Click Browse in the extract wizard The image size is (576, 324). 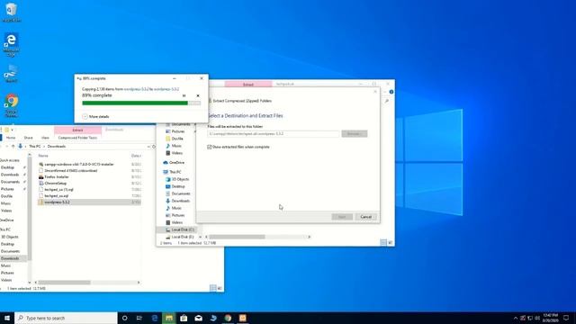pyautogui.click(x=354, y=134)
